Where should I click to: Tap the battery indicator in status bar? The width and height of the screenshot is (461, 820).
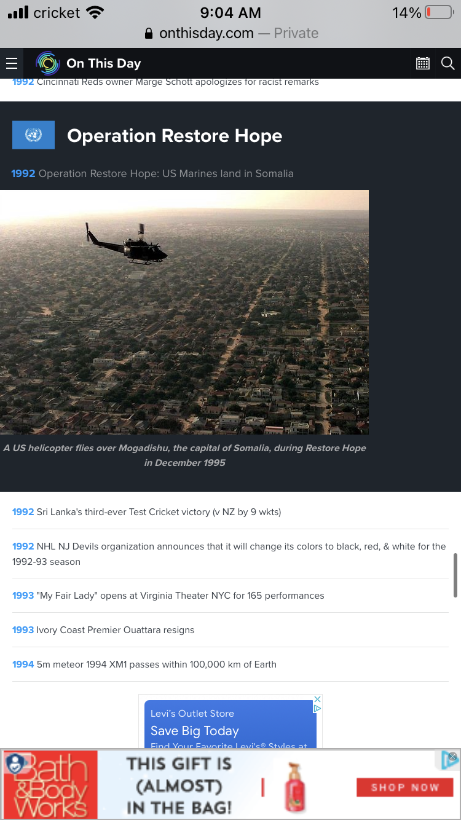[439, 12]
